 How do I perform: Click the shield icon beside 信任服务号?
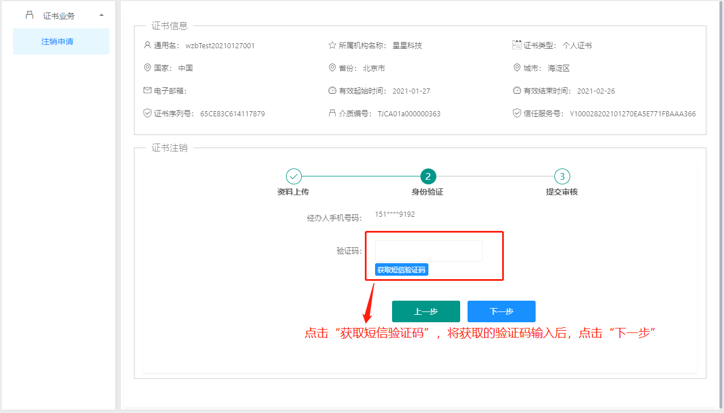(517, 113)
